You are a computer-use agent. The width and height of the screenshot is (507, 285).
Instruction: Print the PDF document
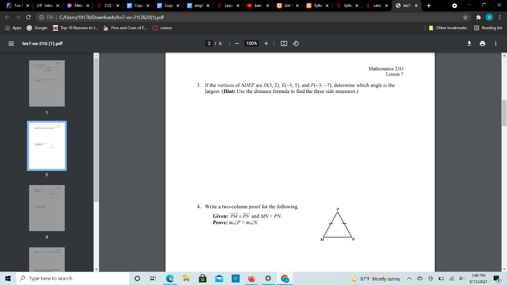tap(482, 44)
